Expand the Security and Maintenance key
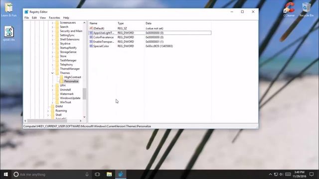The height and width of the screenshot is (179, 319). click(52, 31)
